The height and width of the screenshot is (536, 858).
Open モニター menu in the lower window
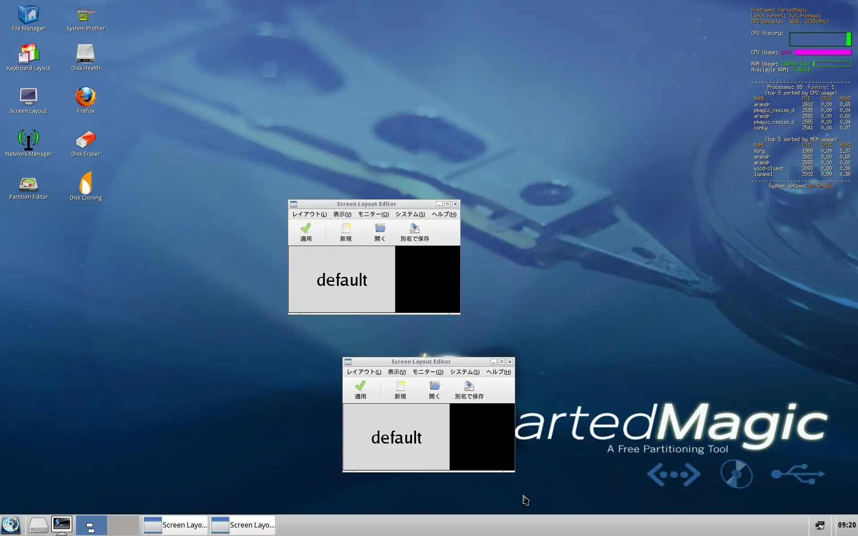click(x=428, y=372)
